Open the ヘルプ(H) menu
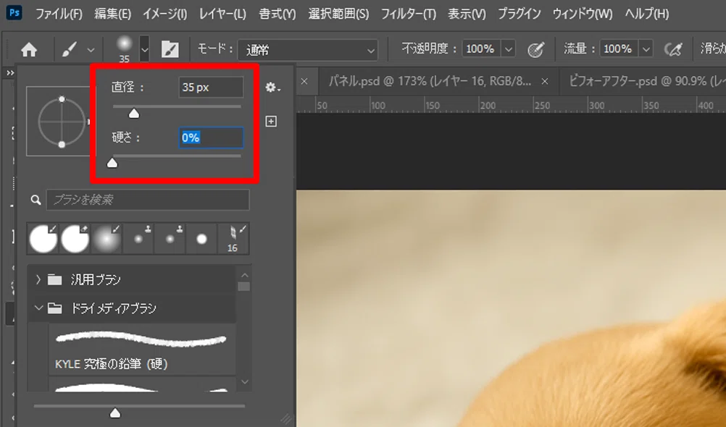 [x=646, y=14]
